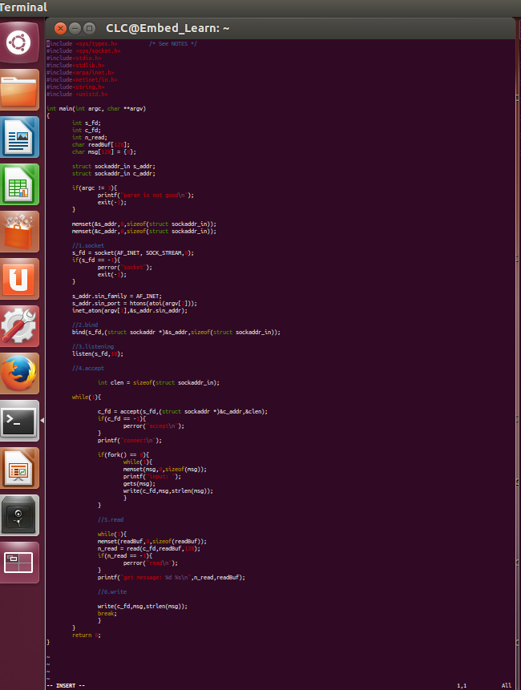521x690 pixels.
Task: Click the '-- INSERT --' vim status text
Action: pyautogui.click(x=66, y=686)
